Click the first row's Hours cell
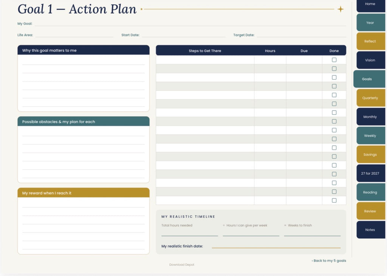This screenshot has width=387, height=276. pos(270,60)
